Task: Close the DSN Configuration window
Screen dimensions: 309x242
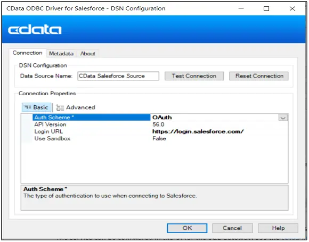Action: [292, 9]
